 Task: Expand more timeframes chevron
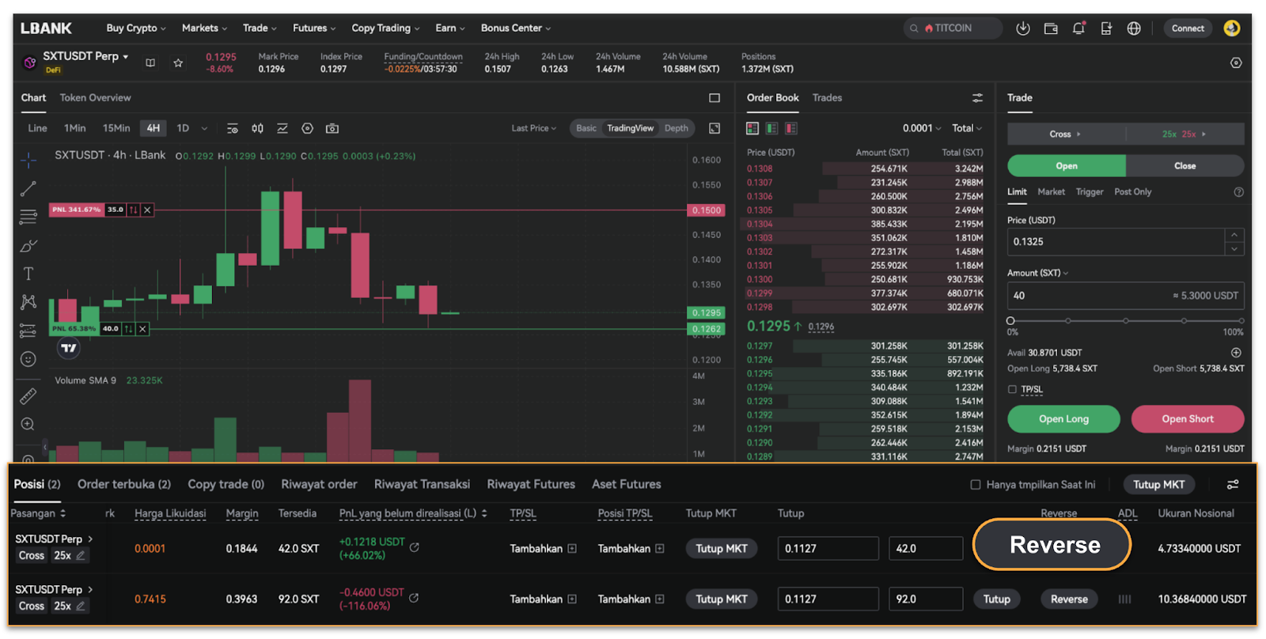pyautogui.click(x=204, y=128)
